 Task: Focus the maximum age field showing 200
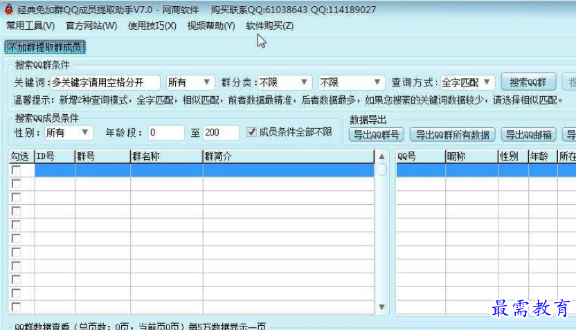click(221, 133)
